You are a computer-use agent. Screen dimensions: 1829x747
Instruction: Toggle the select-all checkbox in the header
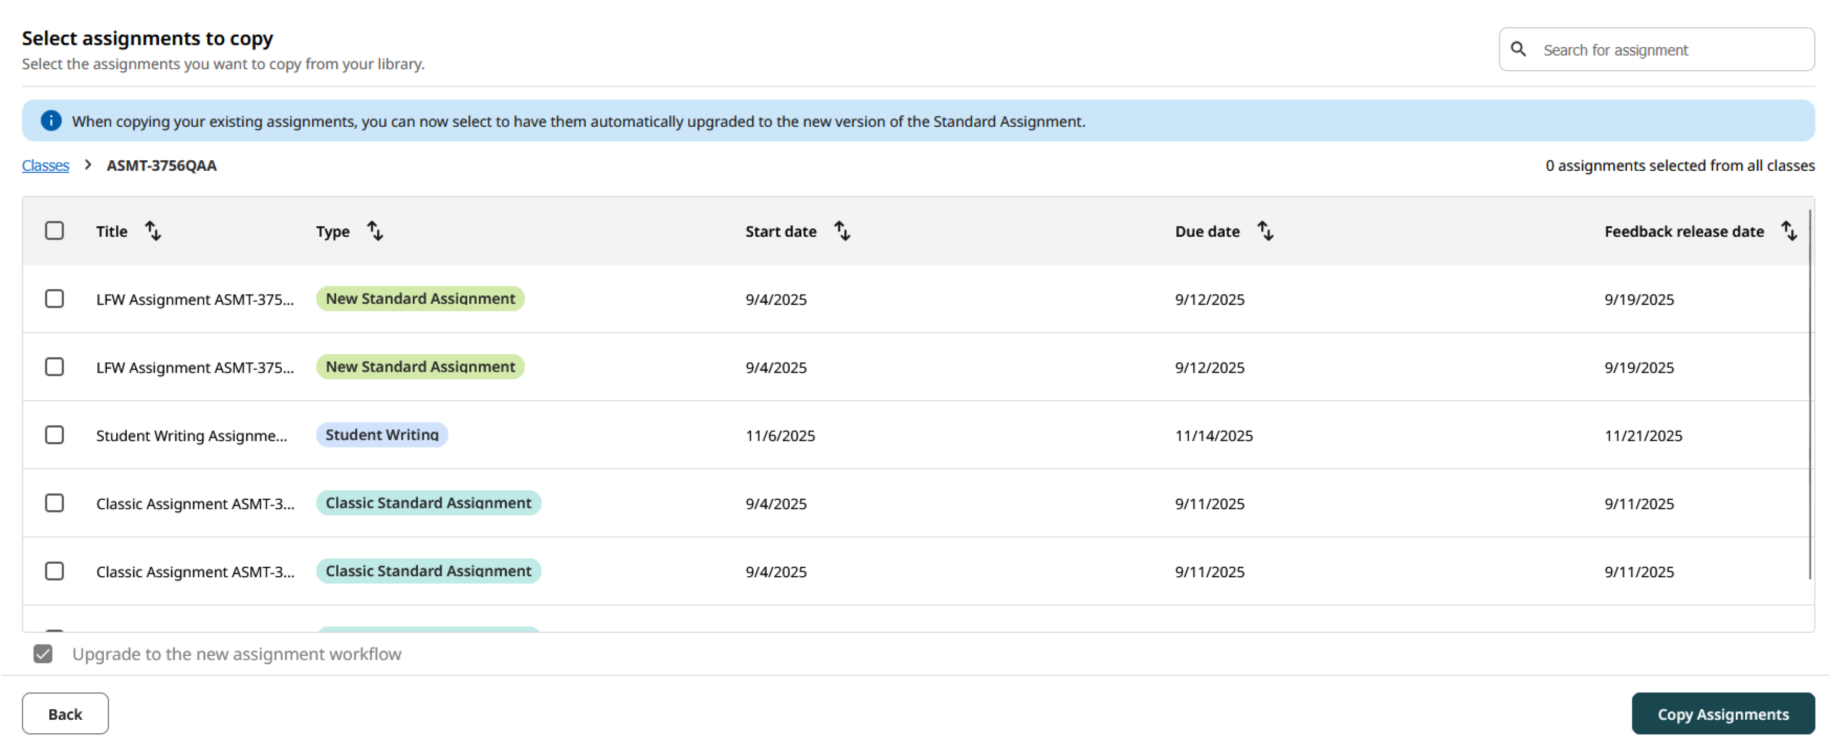click(x=54, y=230)
